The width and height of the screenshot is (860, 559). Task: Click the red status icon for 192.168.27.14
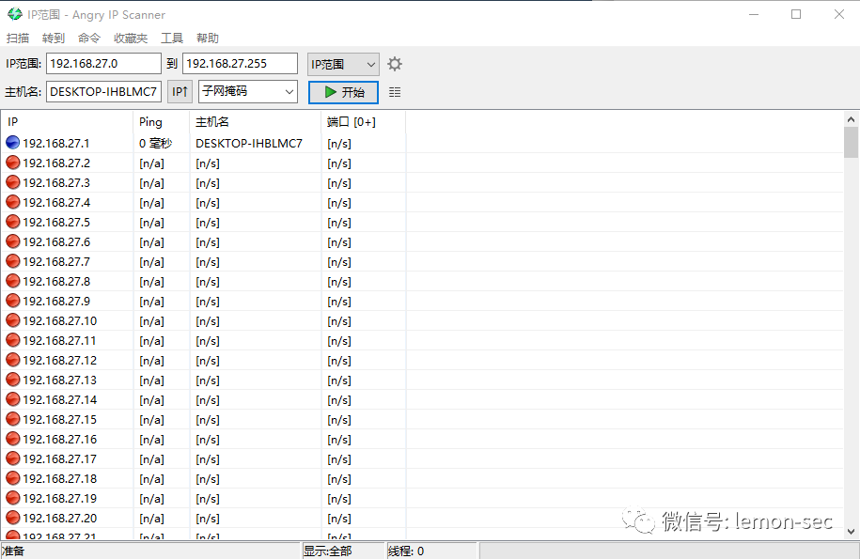[x=12, y=399]
